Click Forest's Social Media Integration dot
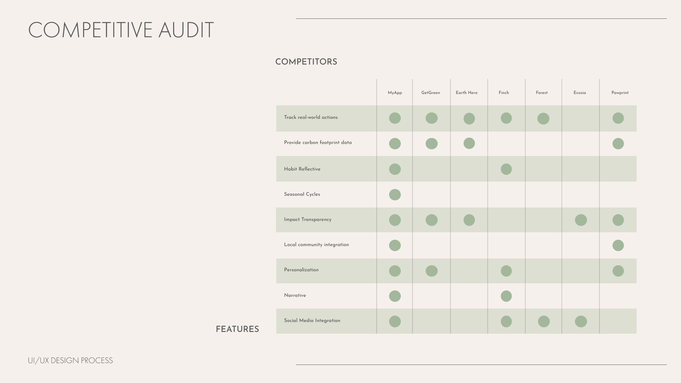 click(x=543, y=322)
